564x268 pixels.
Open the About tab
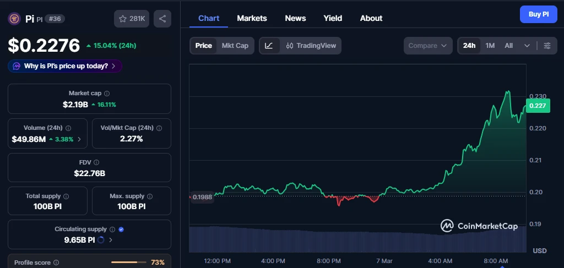point(371,18)
